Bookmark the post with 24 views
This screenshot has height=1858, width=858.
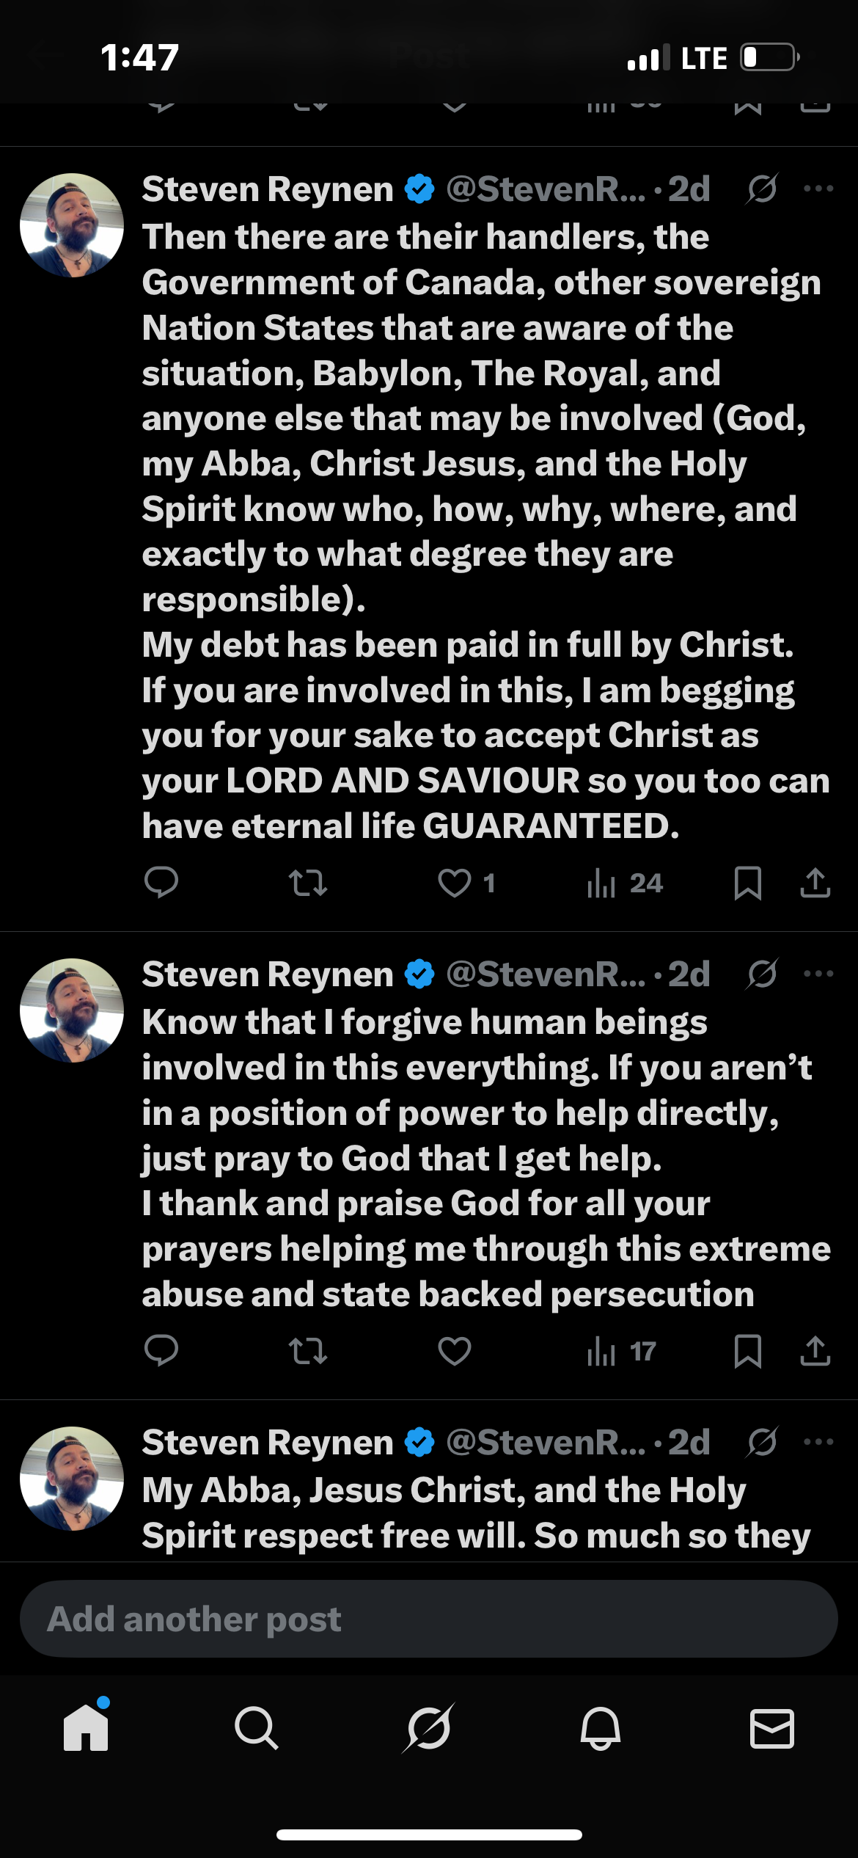(x=747, y=883)
